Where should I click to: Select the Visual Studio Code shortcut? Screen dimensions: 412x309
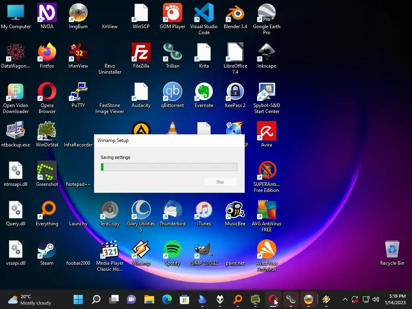[204, 12]
